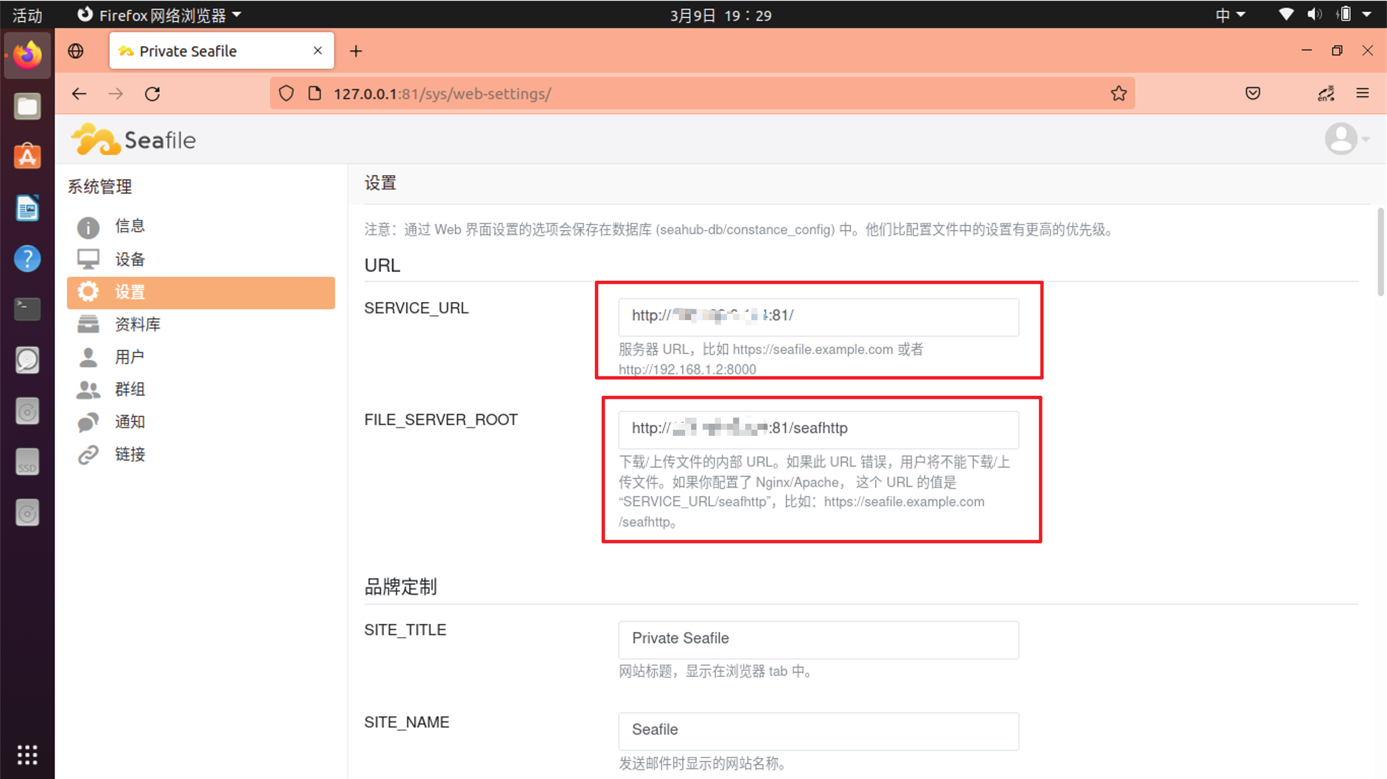Image resolution: width=1387 pixels, height=779 pixels.
Task: Click the tracking protection shield icon
Action: [286, 93]
